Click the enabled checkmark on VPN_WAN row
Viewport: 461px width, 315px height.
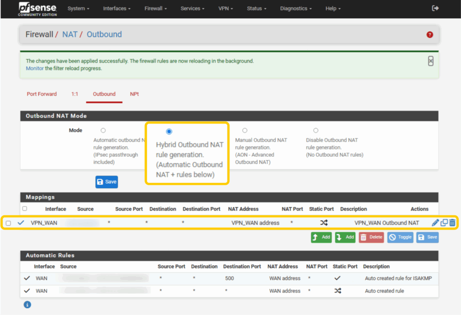coord(21,222)
